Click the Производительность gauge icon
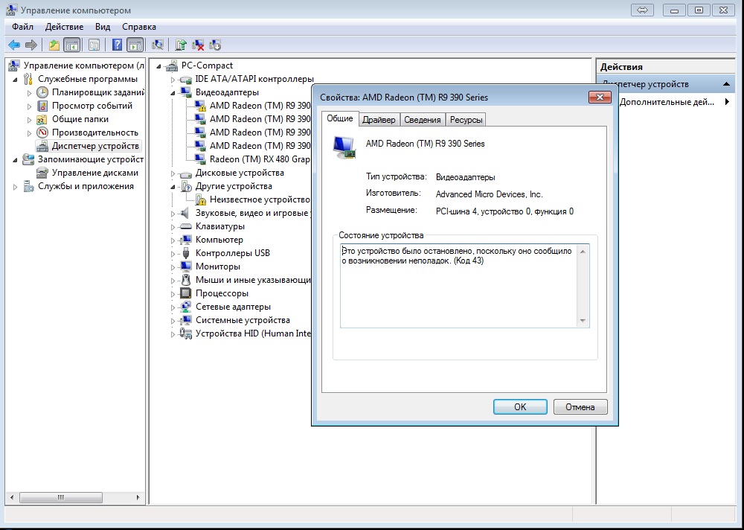 (42, 132)
